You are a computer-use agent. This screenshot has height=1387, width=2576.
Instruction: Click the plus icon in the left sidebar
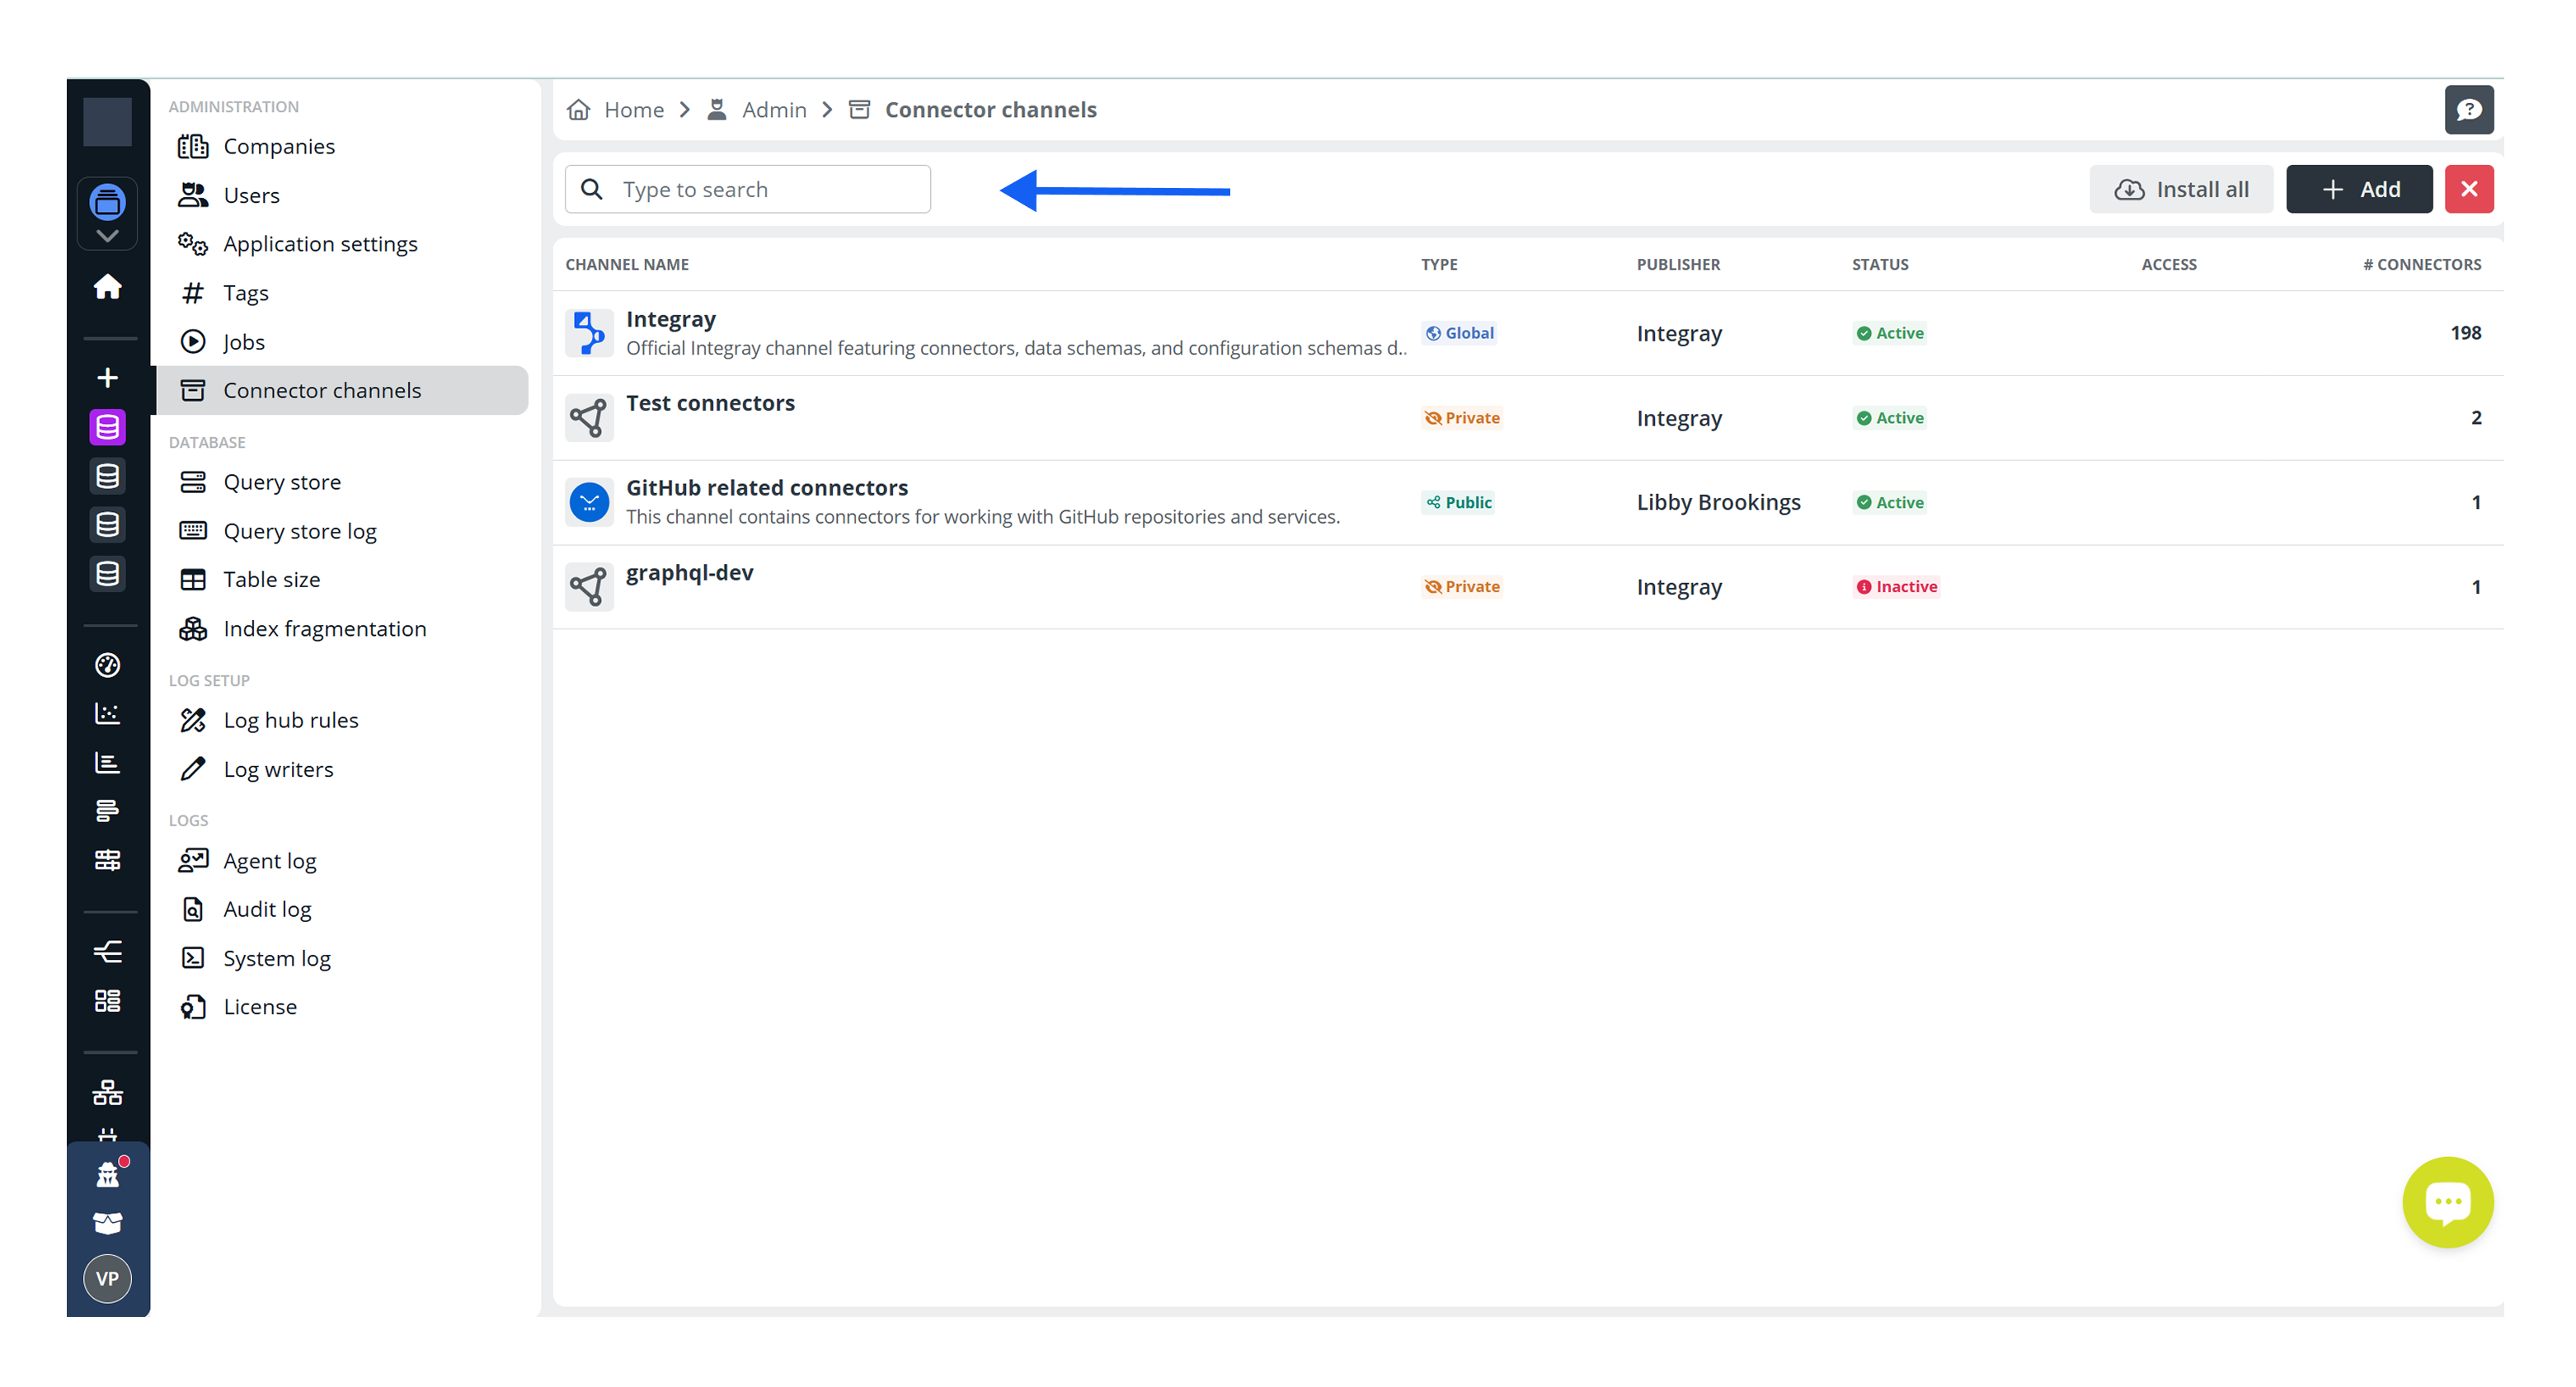click(x=106, y=377)
